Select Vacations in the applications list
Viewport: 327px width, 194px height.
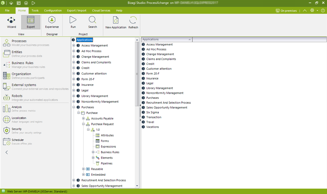click(x=153, y=127)
